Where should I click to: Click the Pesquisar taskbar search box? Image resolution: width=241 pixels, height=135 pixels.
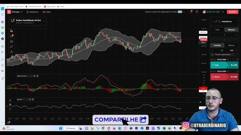tap(71, 128)
